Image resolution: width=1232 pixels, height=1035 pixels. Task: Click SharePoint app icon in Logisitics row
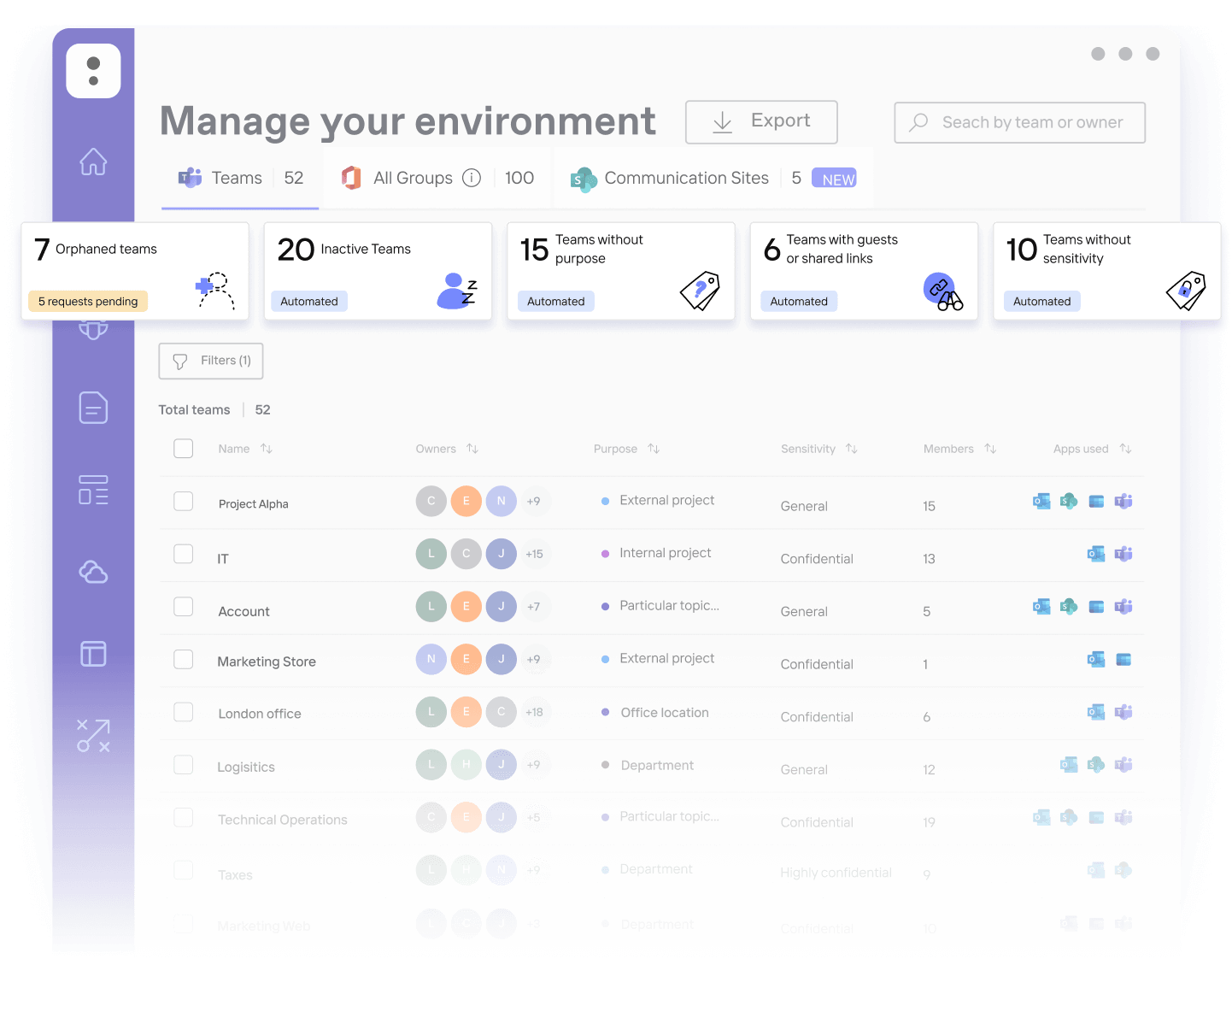1096,765
